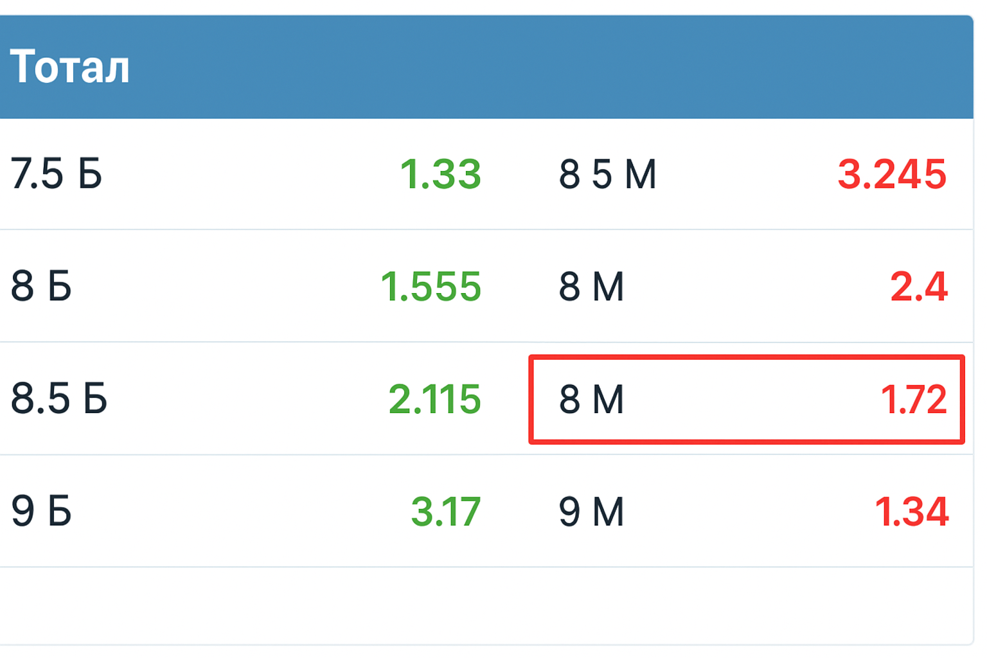This screenshot has width=987, height=658.
Task: Select the 1.34 odds for 9 М
Action: (912, 511)
